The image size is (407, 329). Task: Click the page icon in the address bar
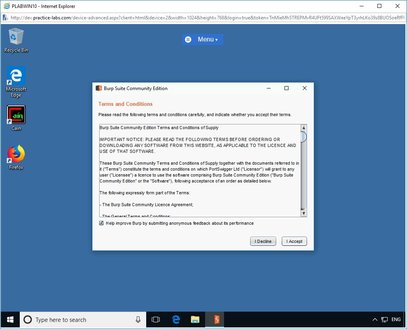[5, 18]
